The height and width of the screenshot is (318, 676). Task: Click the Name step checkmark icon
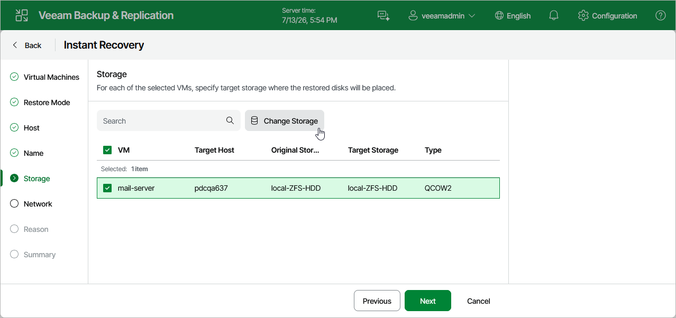click(14, 153)
